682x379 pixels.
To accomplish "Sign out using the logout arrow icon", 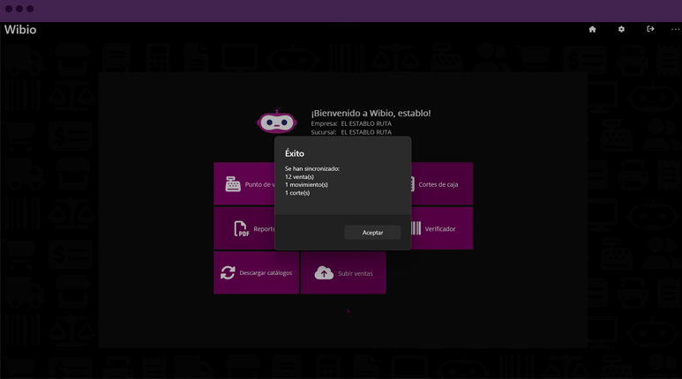I will coord(650,29).
